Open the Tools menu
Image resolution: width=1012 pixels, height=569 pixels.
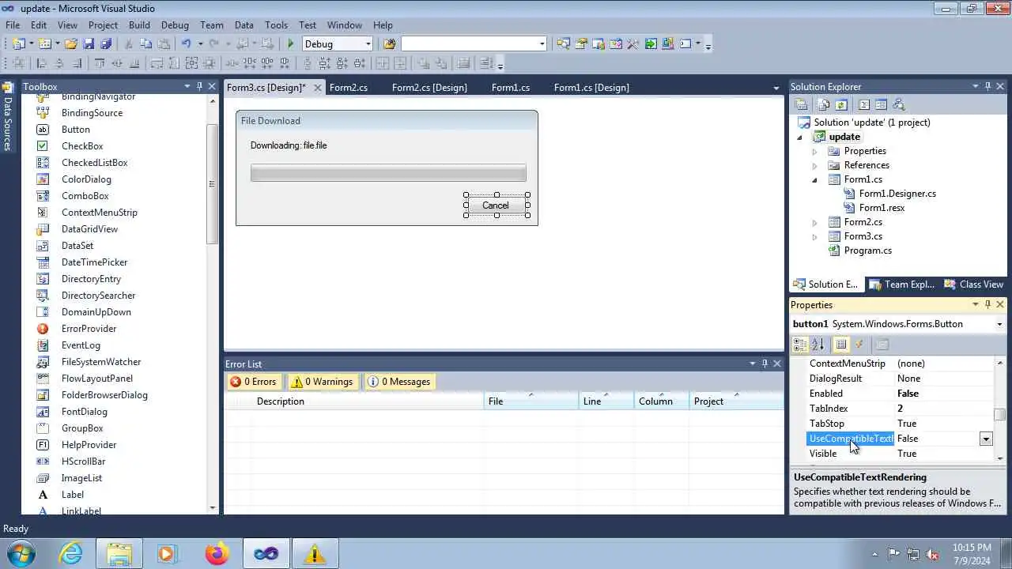coord(276,25)
